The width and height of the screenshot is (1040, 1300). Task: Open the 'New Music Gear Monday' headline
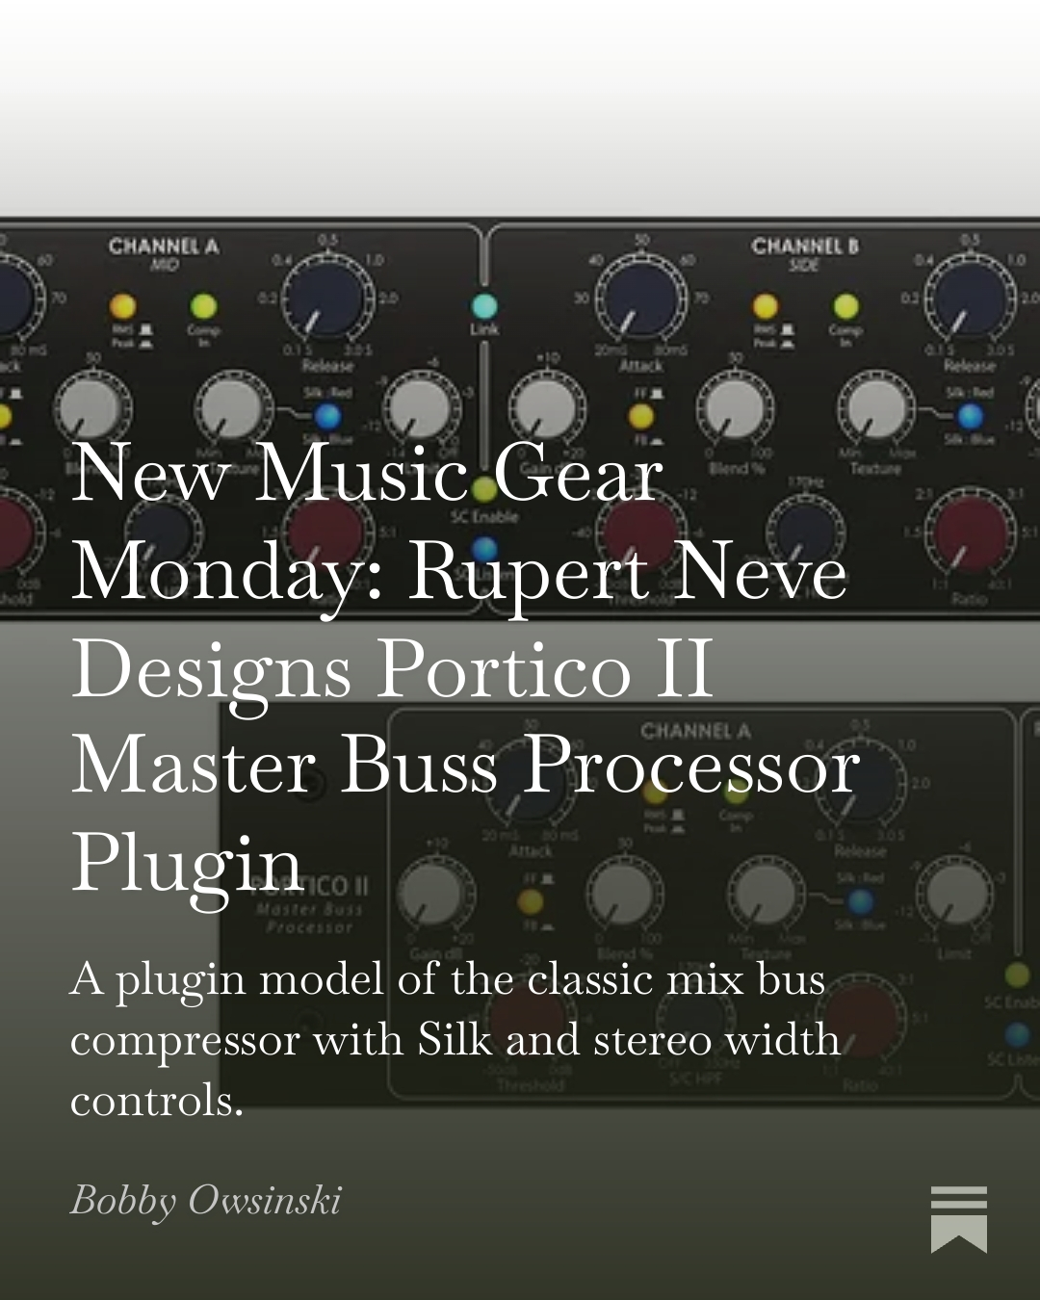[465, 667]
